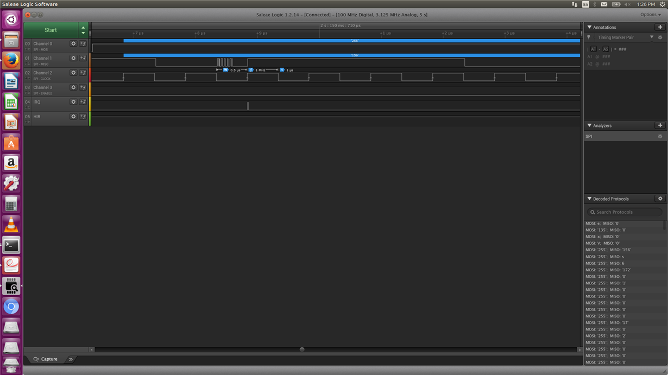Start a new capture

[51, 30]
